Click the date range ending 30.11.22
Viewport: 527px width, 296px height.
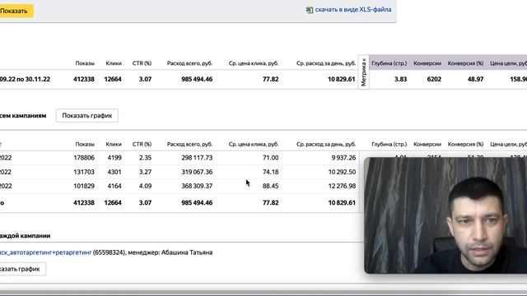[26, 79]
